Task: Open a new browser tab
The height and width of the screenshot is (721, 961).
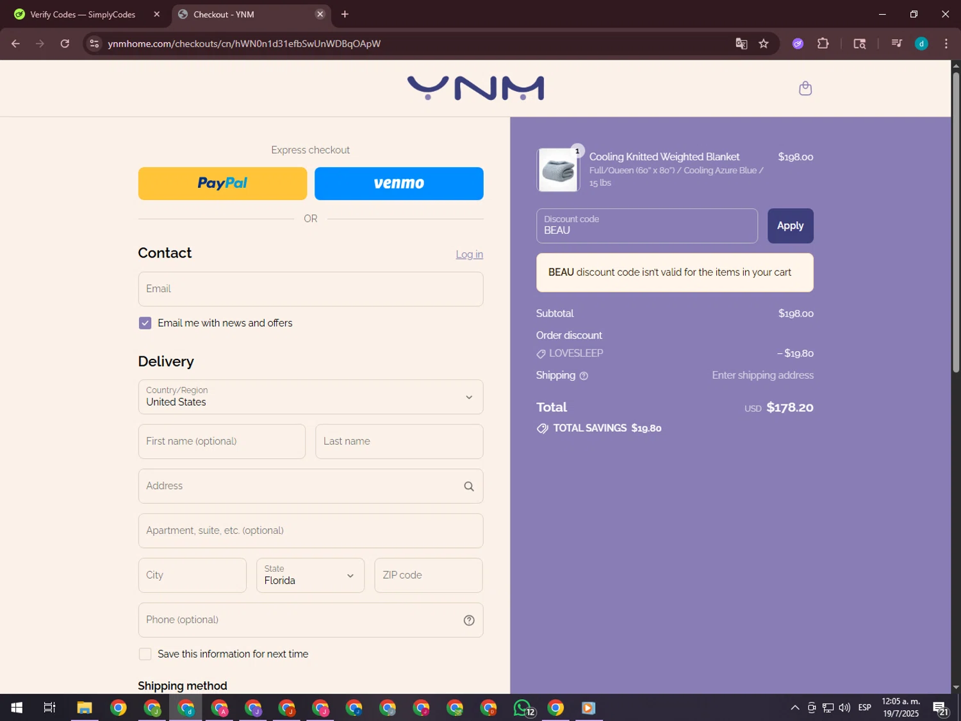Action: [x=345, y=14]
